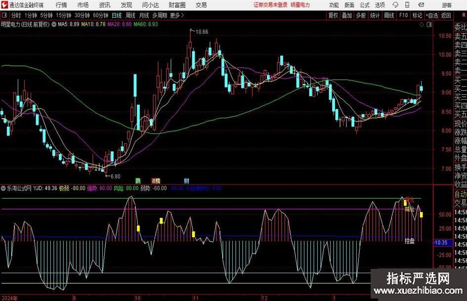Open the 交易 menu
The width and height of the screenshot is (467, 301).
point(201,5)
